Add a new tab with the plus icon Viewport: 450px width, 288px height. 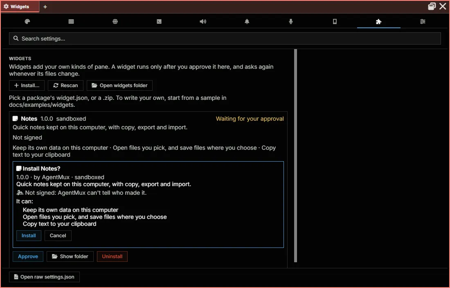[45, 7]
